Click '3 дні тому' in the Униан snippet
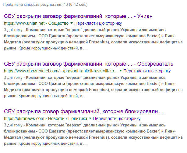187x153 pixels. [x=13, y=30]
